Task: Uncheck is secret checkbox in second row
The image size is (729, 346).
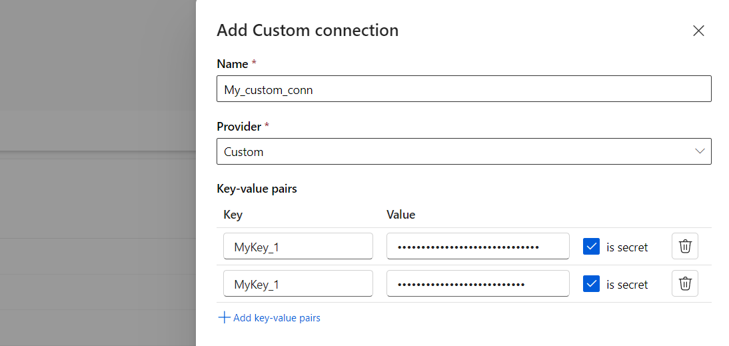Action: coord(591,284)
